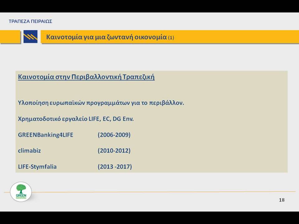Click the climabiz program name

[29, 151]
